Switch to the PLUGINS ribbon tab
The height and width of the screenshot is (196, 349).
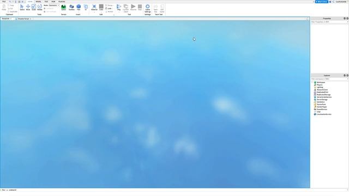[62, 2]
